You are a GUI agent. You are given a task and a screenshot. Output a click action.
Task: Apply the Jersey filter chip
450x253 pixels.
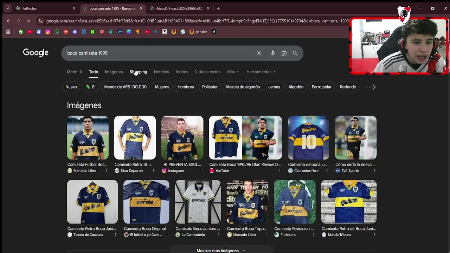click(274, 87)
